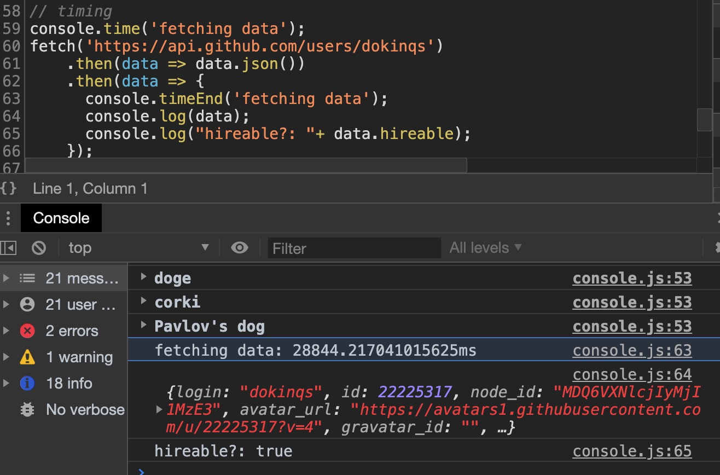Expand the Pavlov's dog log entry
The image size is (720, 475).
point(143,325)
